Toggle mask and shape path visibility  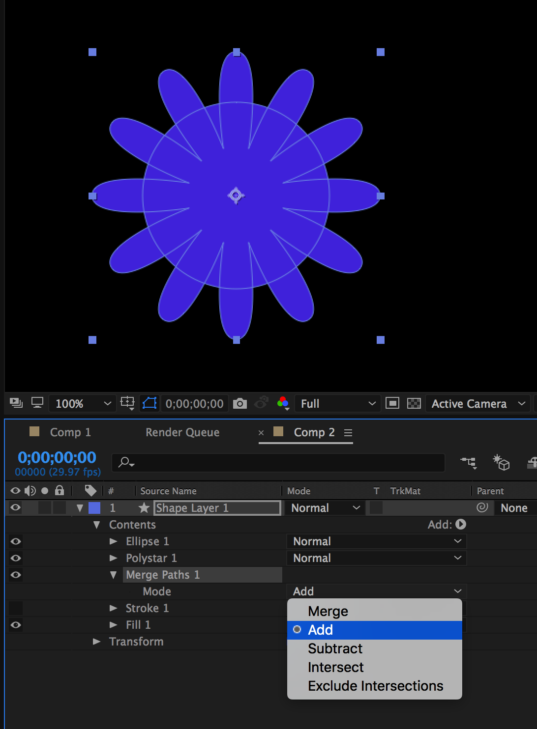click(149, 403)
